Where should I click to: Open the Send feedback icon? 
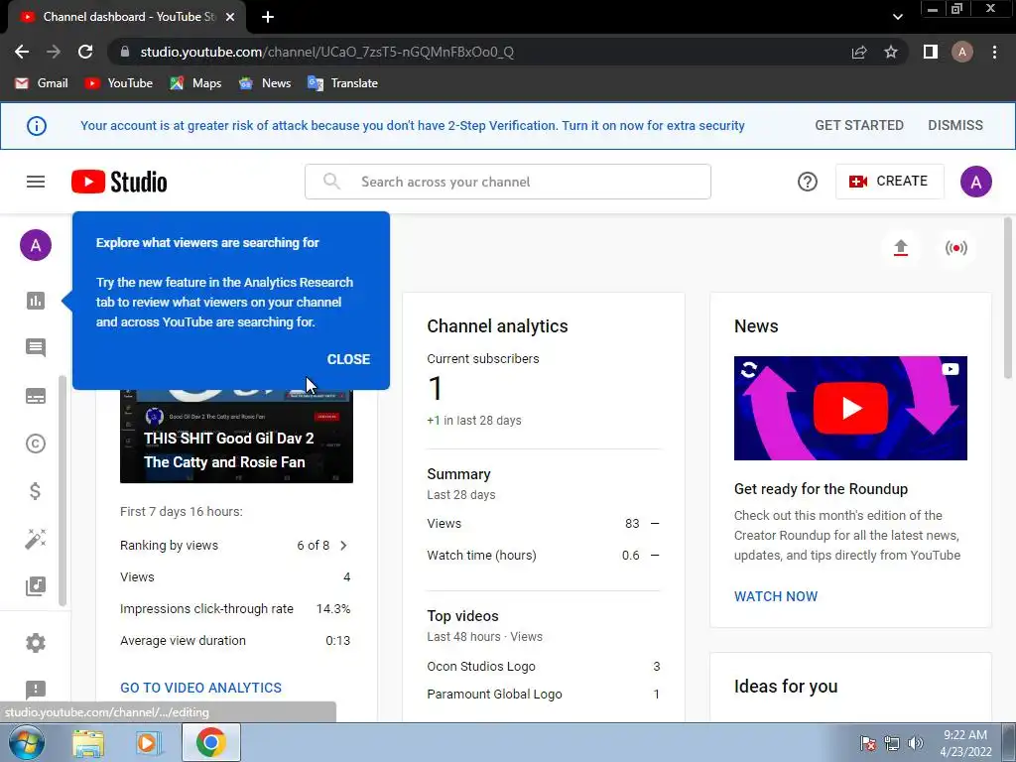tap(36, 690)
